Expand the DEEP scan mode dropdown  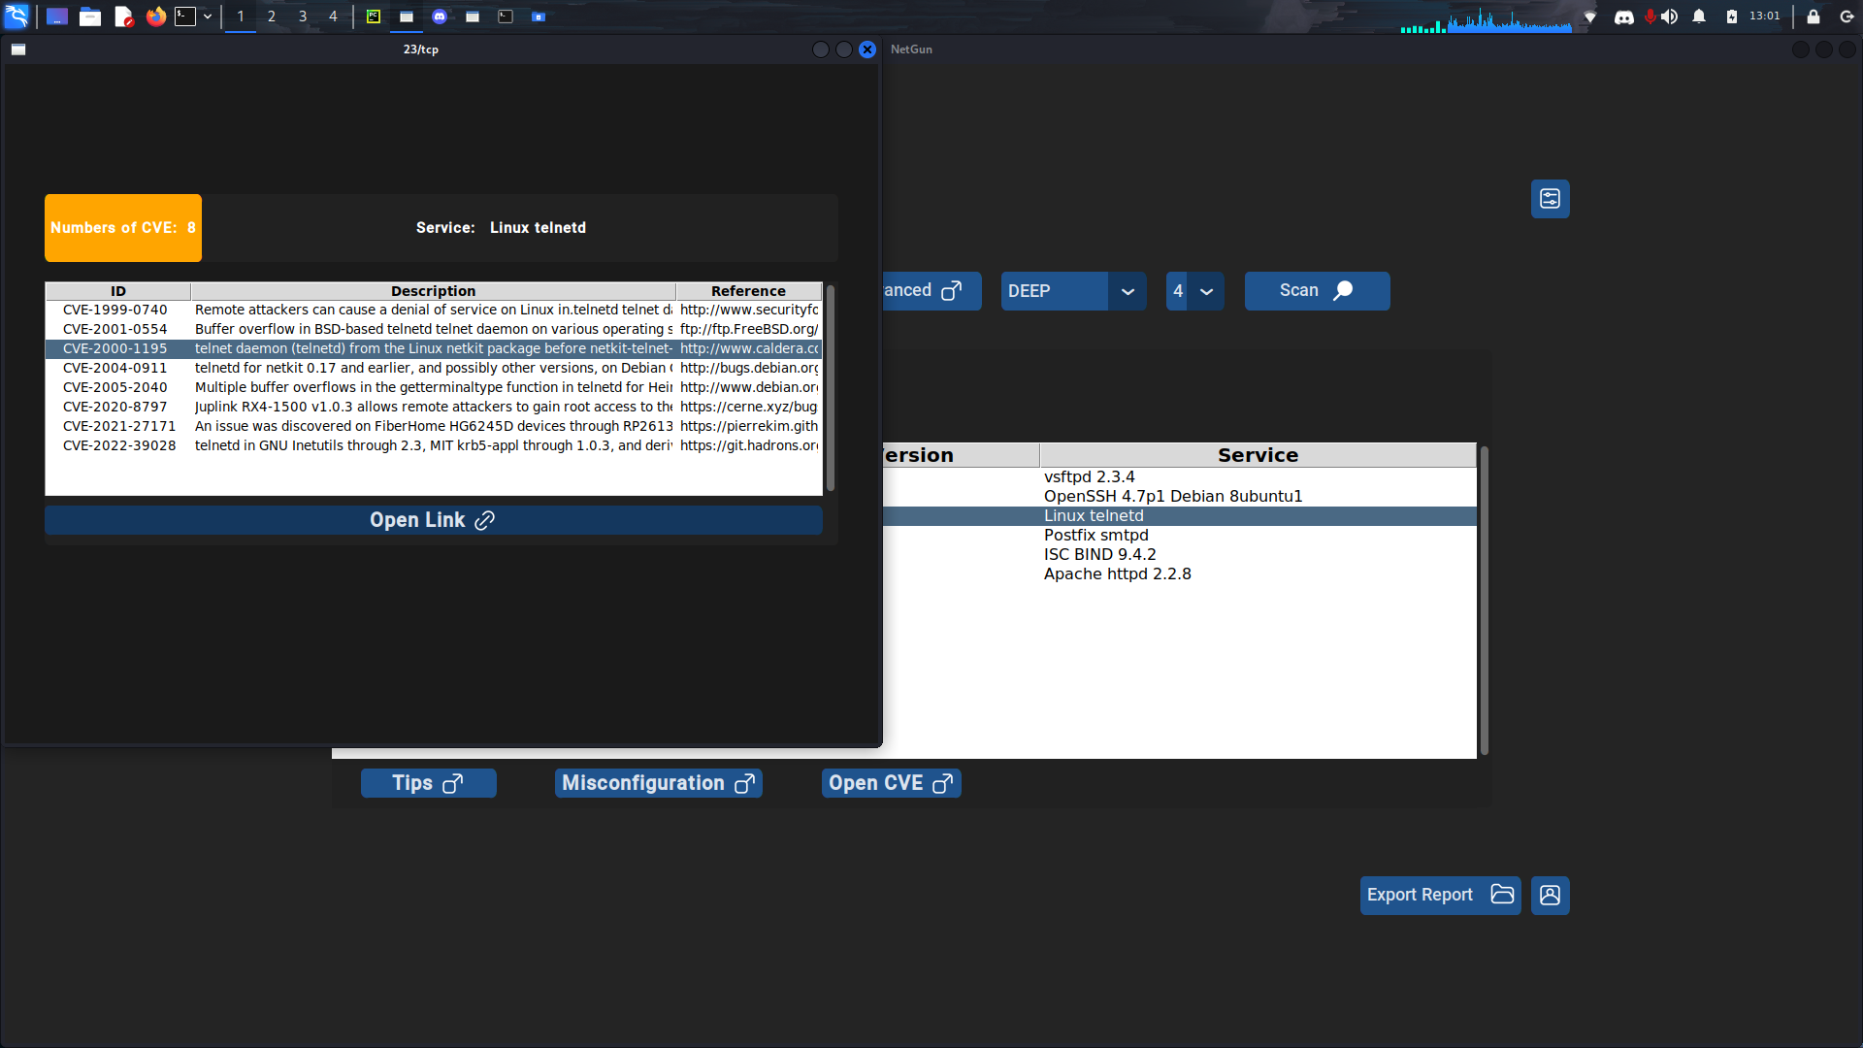[x=1128, y=291]
